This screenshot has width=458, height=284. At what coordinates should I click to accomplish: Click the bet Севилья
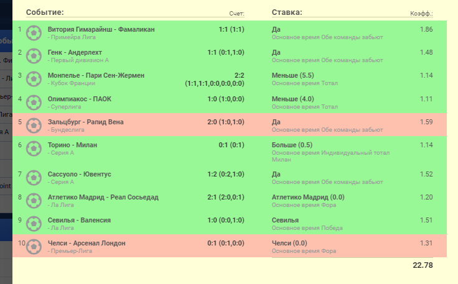click(285, 221)
